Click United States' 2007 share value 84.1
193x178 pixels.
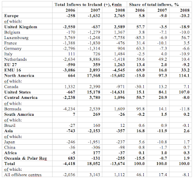(163, 92)
